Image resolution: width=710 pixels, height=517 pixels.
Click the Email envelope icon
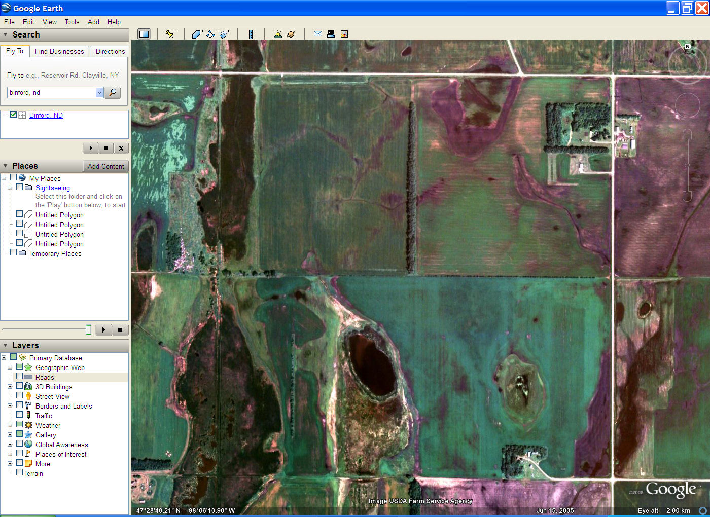(x=318, y=34)
